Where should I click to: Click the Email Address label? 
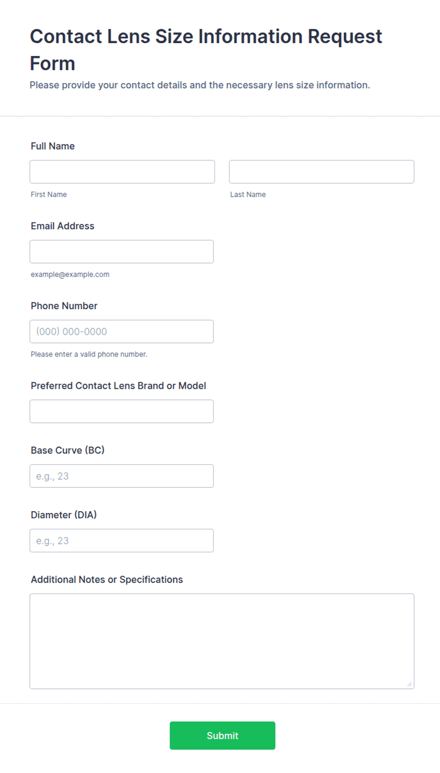tap(62, 226)
